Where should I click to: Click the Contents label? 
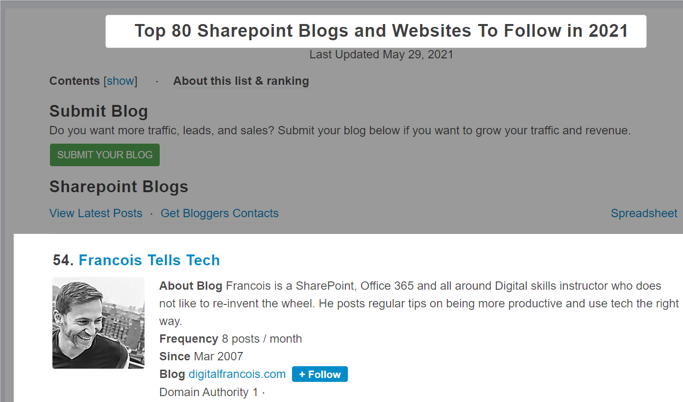tap(74, 81)
